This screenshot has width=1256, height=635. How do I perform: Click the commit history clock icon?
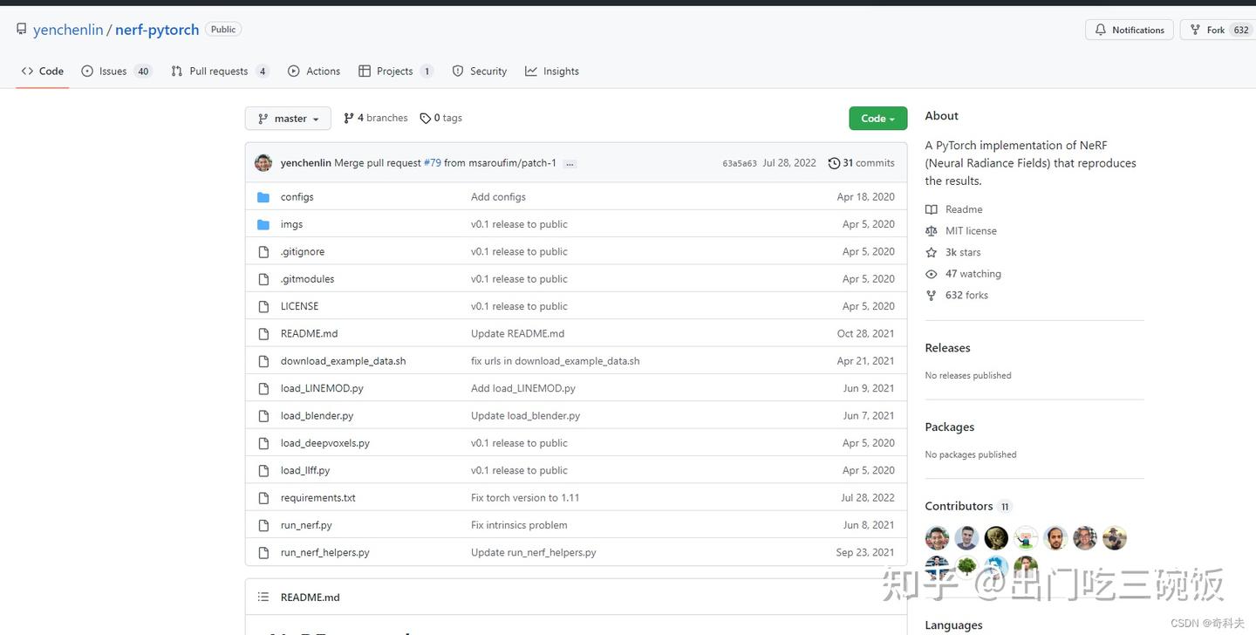tap(834, 163)
